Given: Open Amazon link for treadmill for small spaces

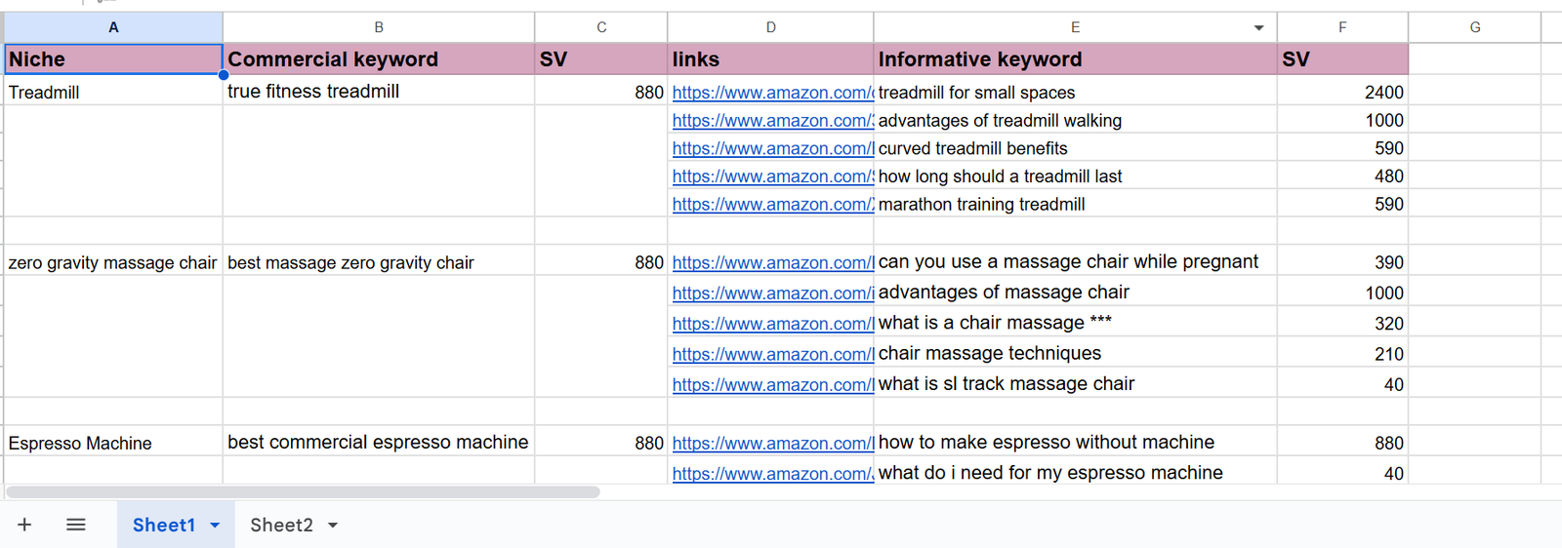Looking at the screenshot, I should pyautogui.click(x=772, y=93).
